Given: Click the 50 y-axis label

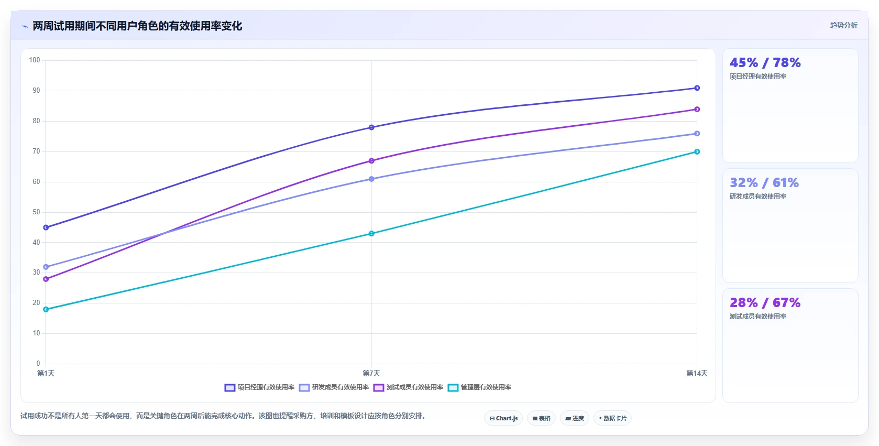Looking at the screenshot, I should click(x=36, y=212).
